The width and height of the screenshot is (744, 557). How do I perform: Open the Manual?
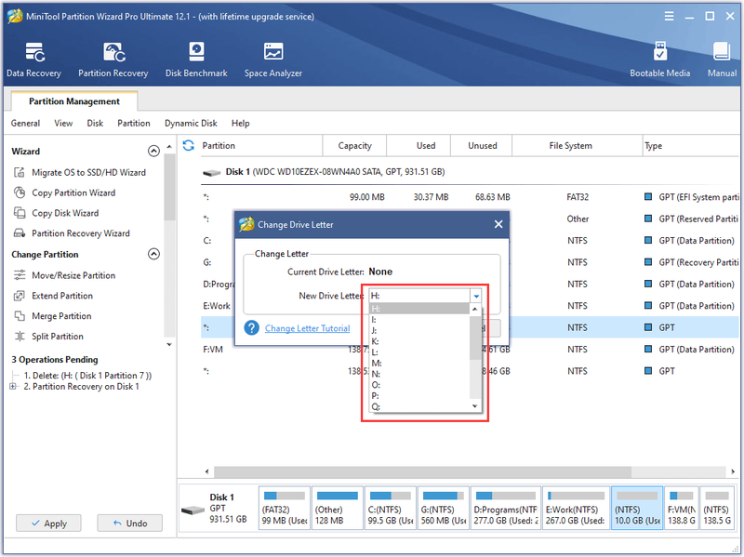(722, 60)
